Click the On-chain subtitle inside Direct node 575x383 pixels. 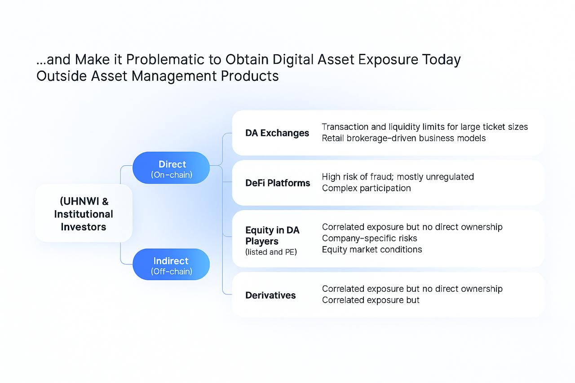click(171, 175)
